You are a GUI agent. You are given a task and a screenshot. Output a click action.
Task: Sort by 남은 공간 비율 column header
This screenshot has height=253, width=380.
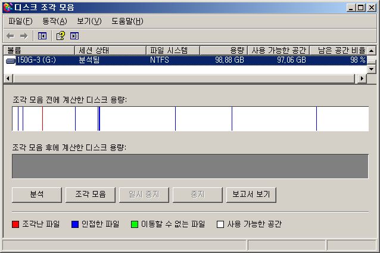pyautogui.click(x=338, y=51)
